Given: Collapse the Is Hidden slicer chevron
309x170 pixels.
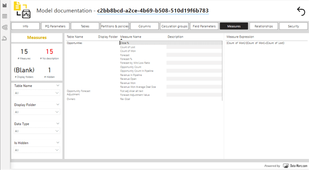Looking at the screenshot, I should pyautogui.click(x=58, y=143).
